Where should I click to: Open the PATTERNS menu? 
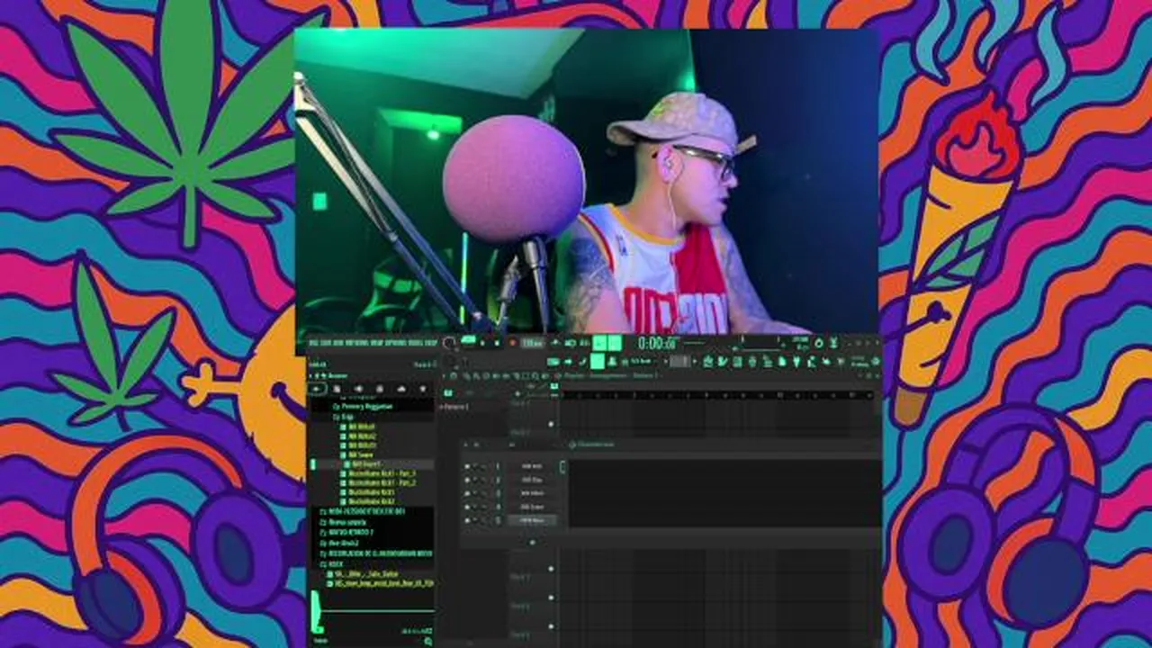356,342
